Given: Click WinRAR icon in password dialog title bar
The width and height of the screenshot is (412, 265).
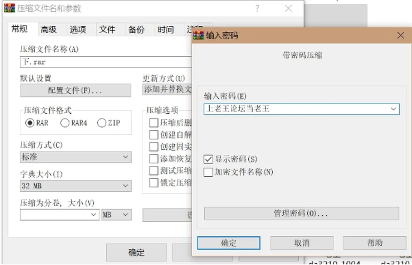Looking at the screenshot, I should (x=199, y=35).
